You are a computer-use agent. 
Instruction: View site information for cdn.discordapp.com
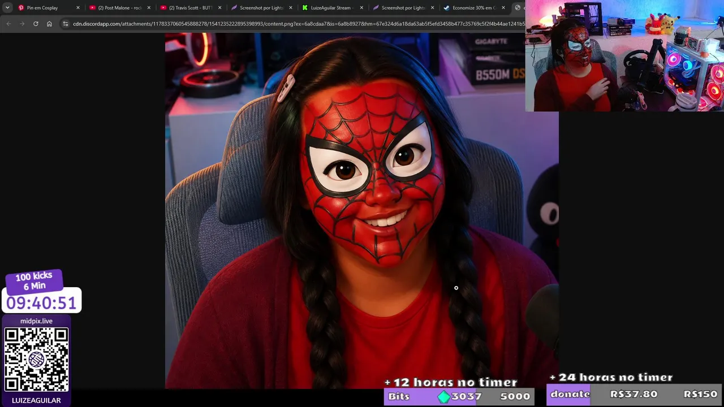tap(66, 24)
